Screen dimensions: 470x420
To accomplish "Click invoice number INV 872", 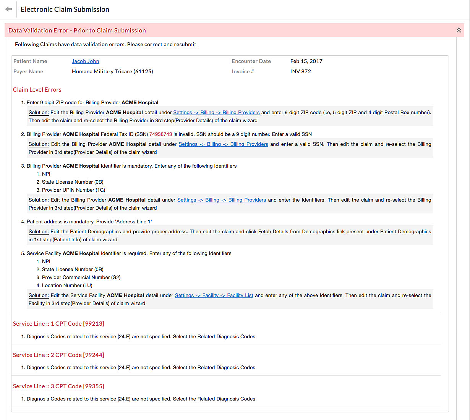I will (300, 71).
